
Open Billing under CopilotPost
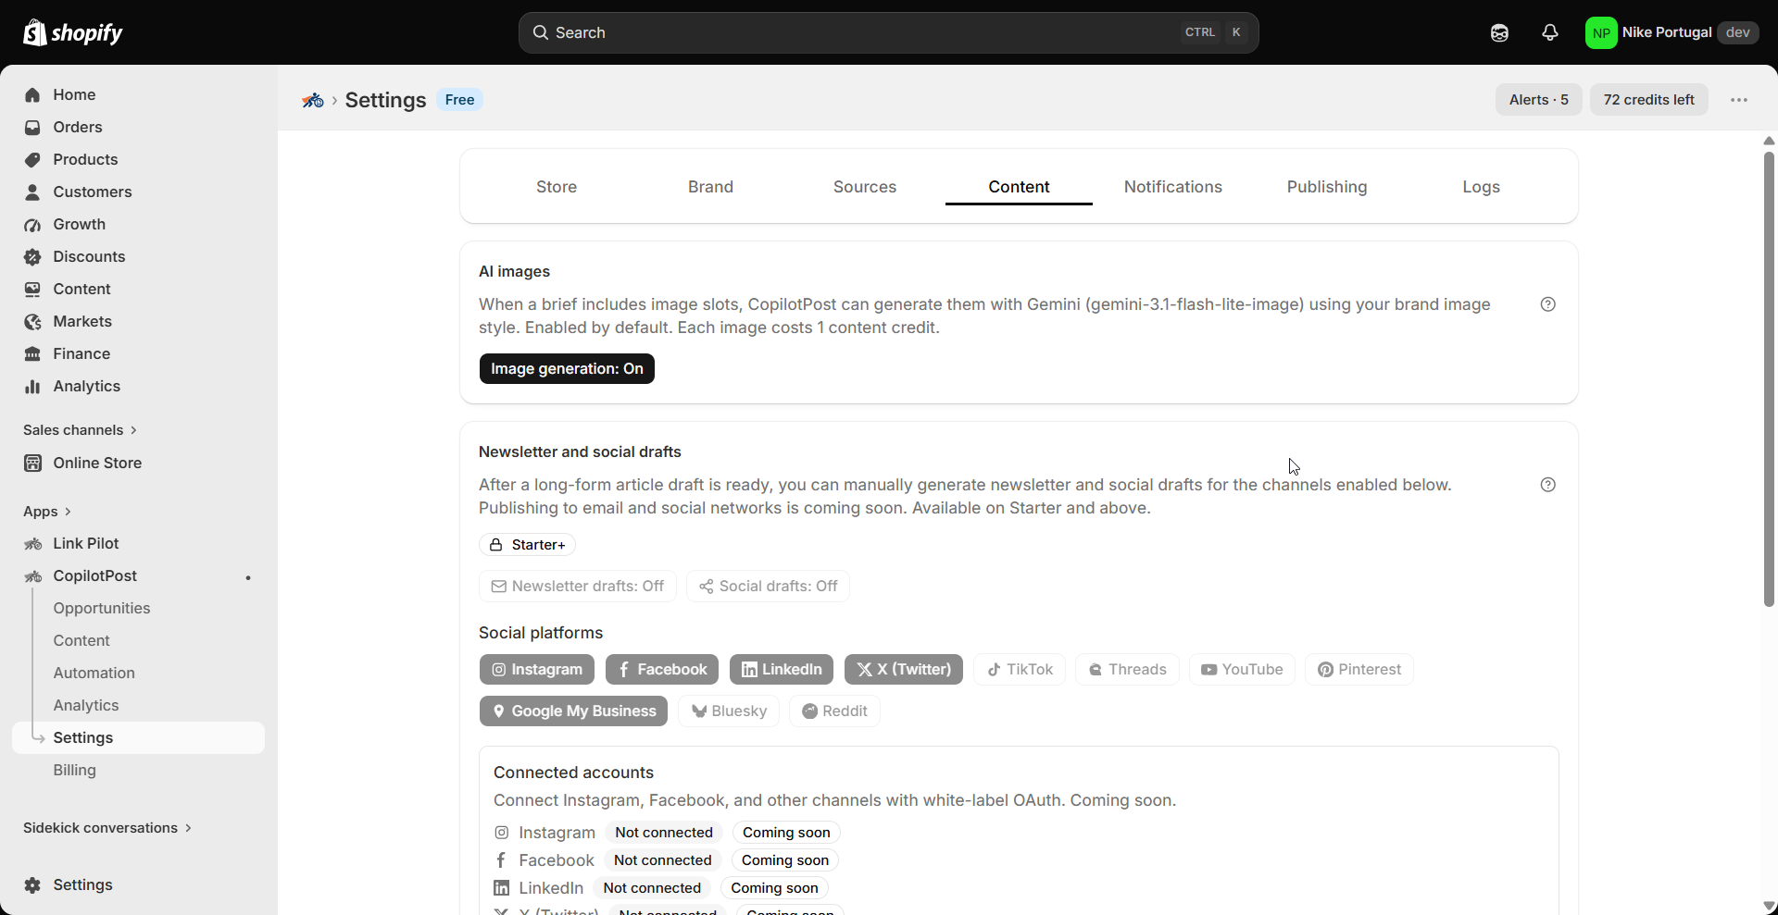coord(75,770)
